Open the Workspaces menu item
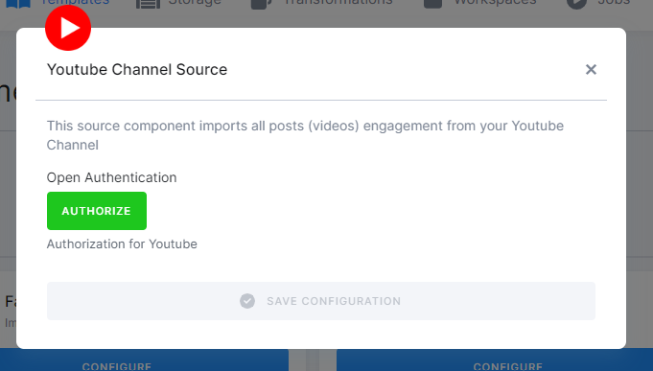 click(x=480, y=3)
